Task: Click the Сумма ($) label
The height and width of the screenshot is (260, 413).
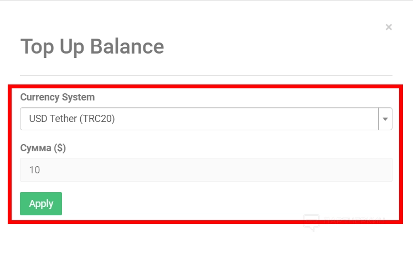Action: tap(43, 148)
